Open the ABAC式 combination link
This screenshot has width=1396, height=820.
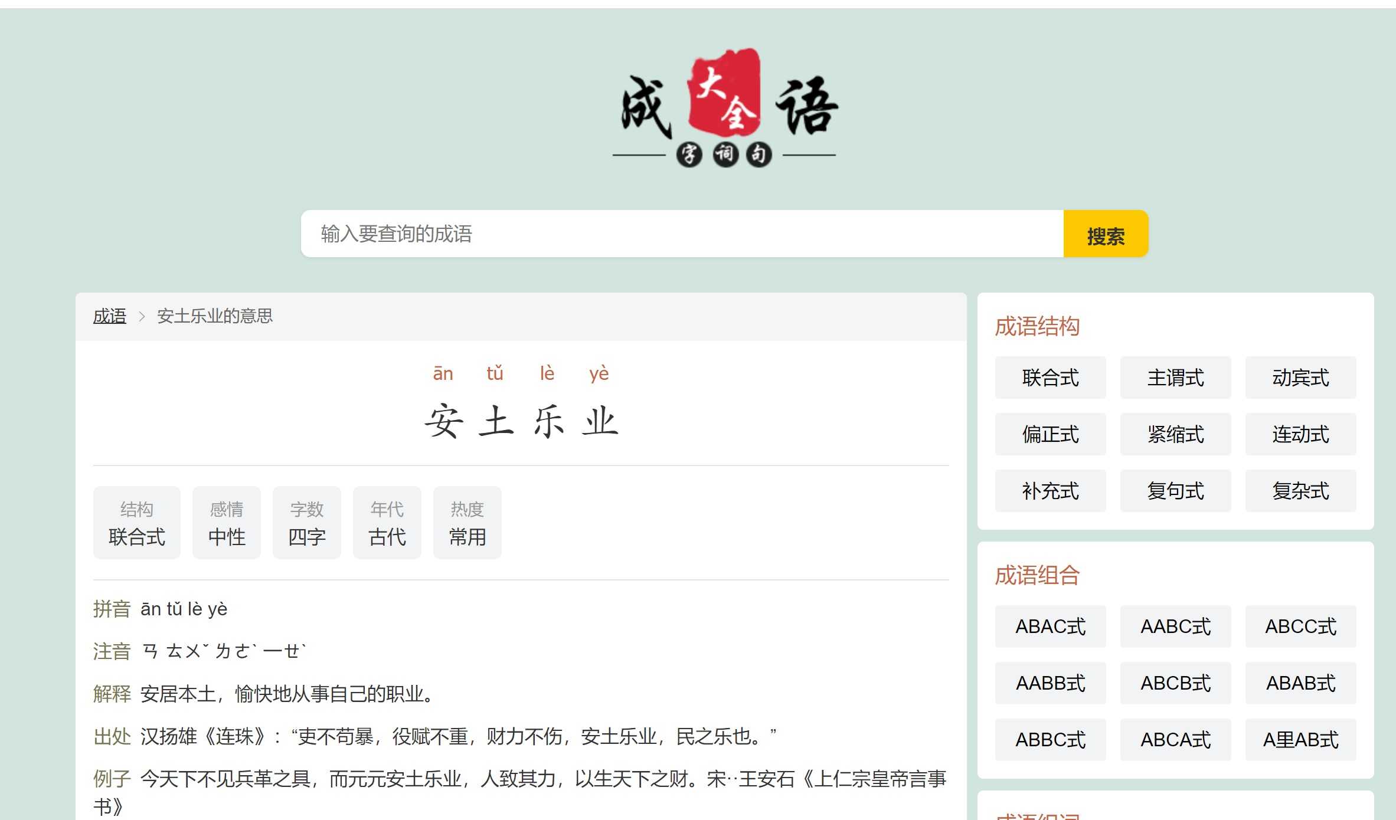1051,627
